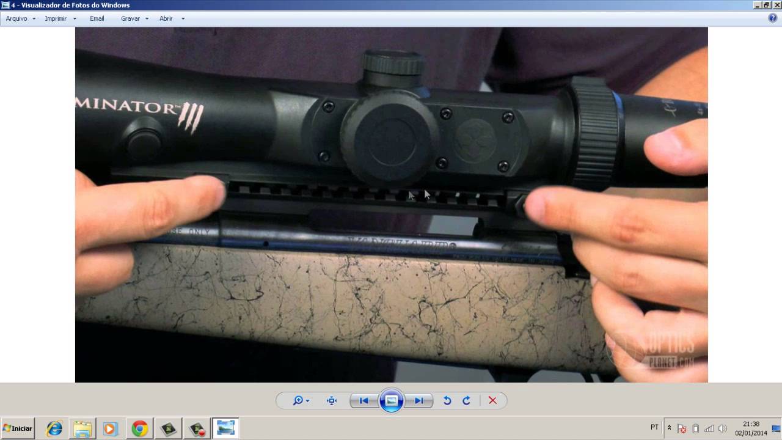Launch Google Chrome from taskbar
Screen dimensions: 782x440
tap(139, 428)
